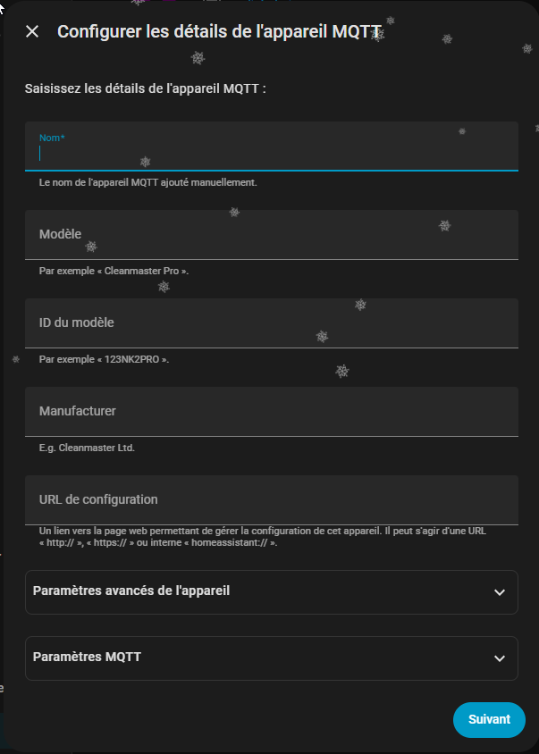
Task: Click the 'Par exemple « Cleanmaster Pro »' hint
Action: pyautogui.click(x=114, y=271)
